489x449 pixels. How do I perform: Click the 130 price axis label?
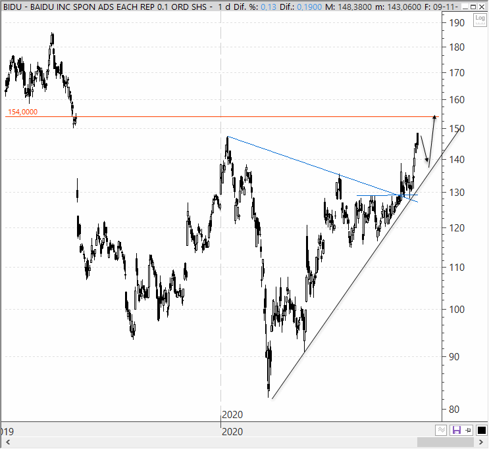click(457, 193)
